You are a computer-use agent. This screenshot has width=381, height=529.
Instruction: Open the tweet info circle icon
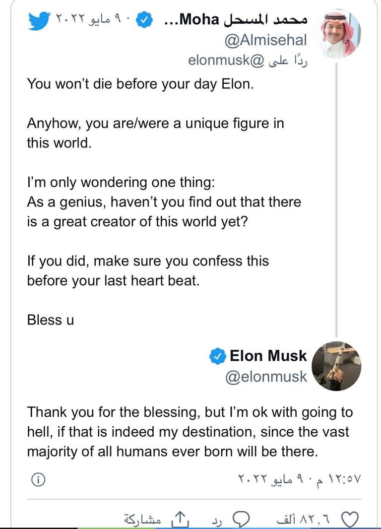[38, 479]
